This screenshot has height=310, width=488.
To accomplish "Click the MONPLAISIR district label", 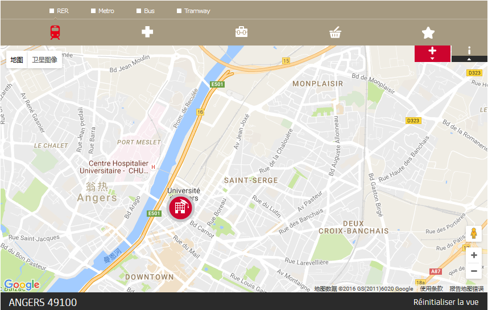I will pyautogui.click(x=318, y=84).
